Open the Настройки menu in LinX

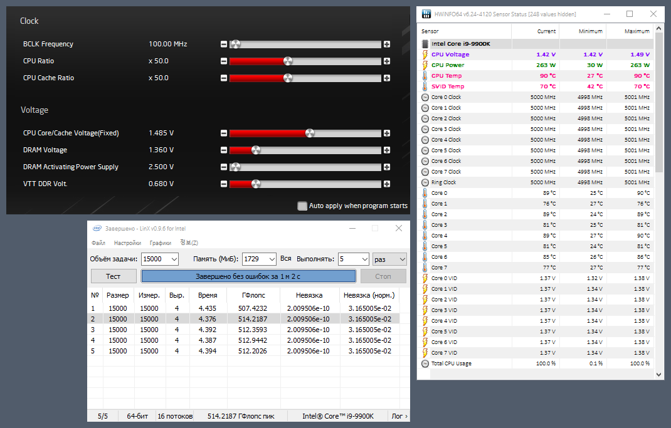click(127, 243)
